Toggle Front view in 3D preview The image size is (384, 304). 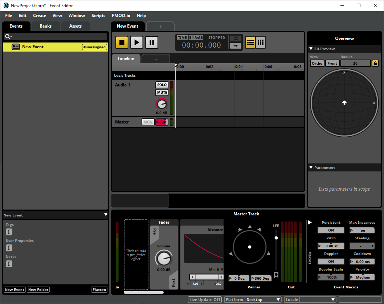(332, 63)
